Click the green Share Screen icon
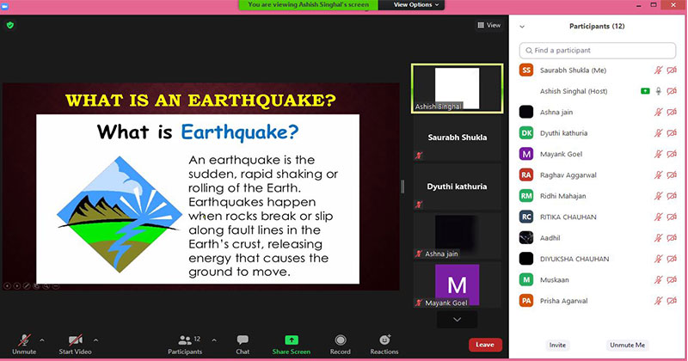The height and width of the screenshot is (361, 688). (292, 340)
